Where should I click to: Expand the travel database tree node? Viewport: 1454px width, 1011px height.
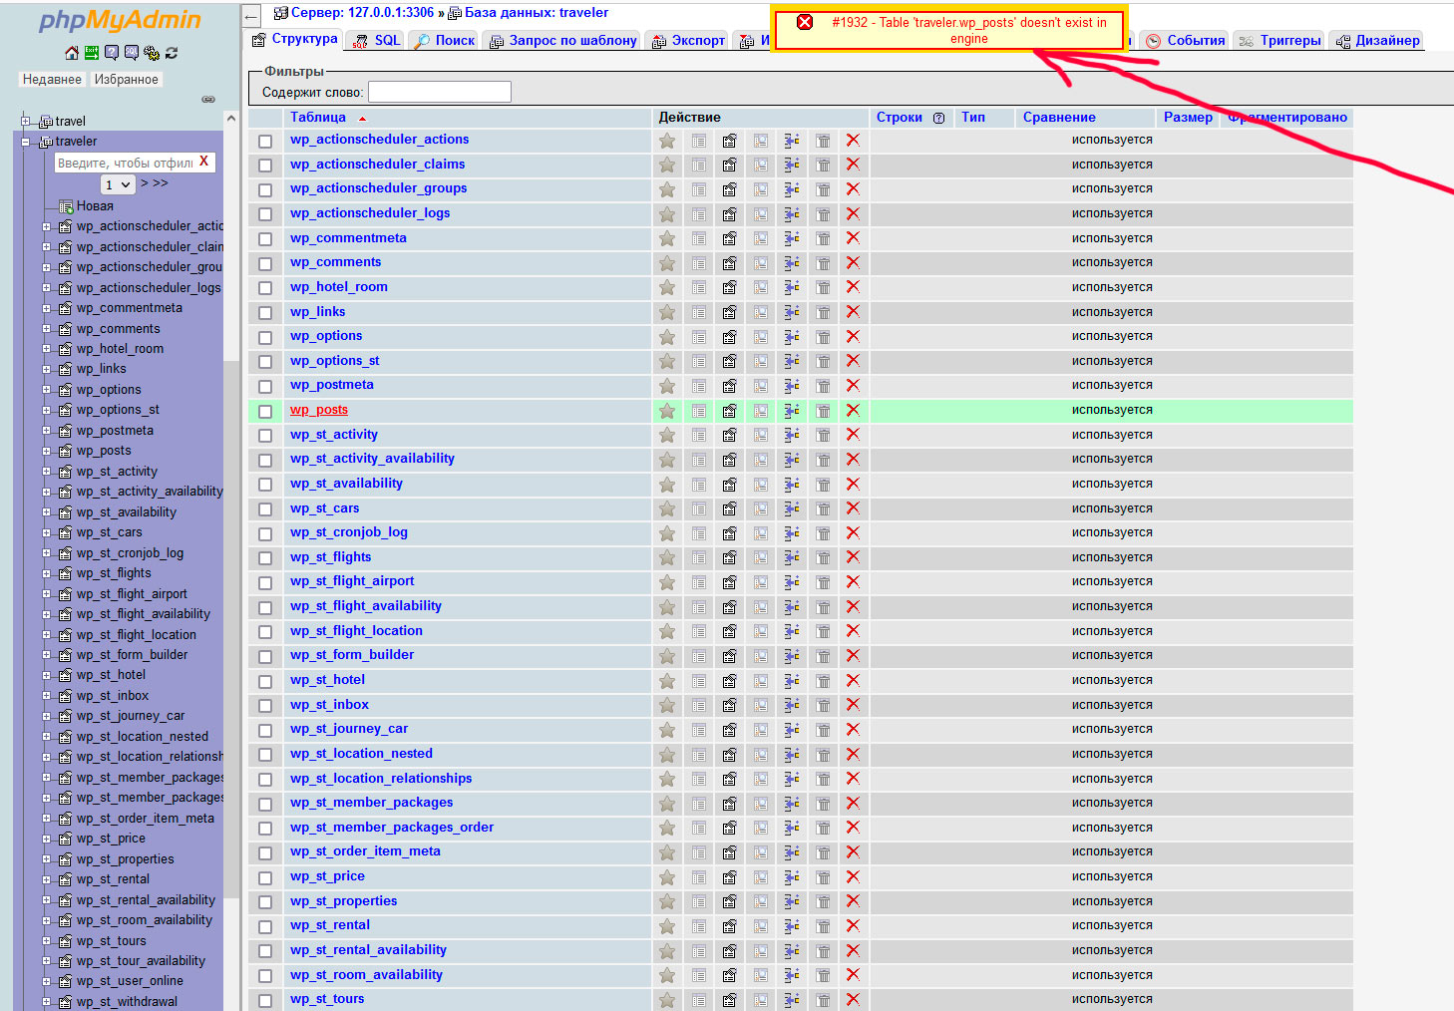pyautogui.click(x=26, y=122)
